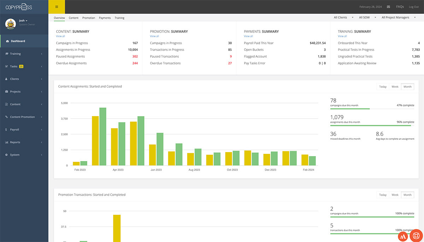The width and height of the screenshot is (424, 242).
Task: Open the mail envelope icon
Action: pyautogui.click(x=389, y=7)
